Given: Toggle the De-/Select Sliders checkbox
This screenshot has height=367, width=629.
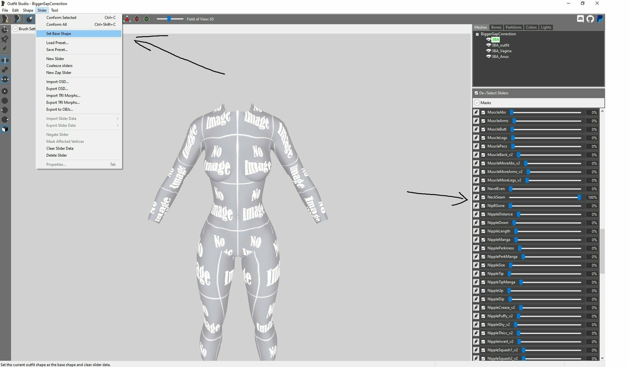Looking at the screenshot, I should pos(476,93).
